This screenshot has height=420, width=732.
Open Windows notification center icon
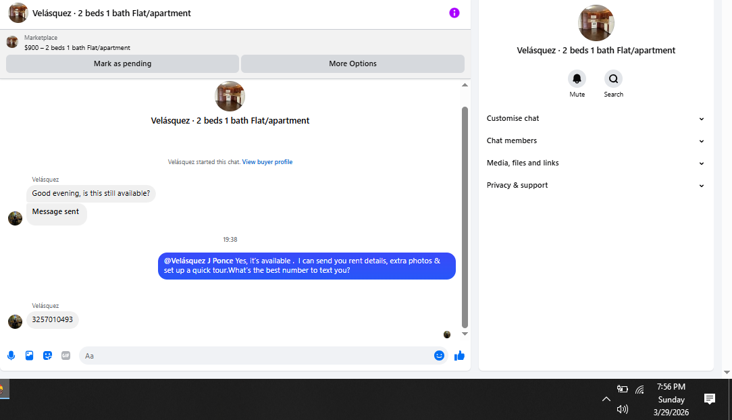pos(710,399)
